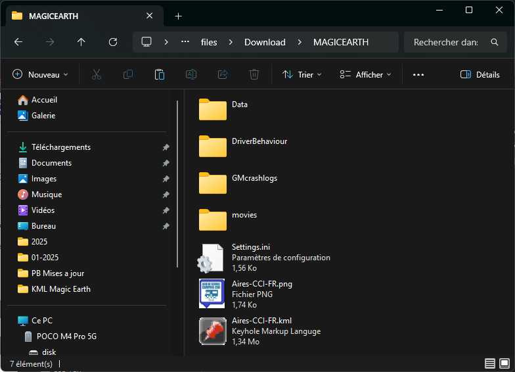Click the Copy icon in toolbar
Screen dimensions: 515x372
128,75
